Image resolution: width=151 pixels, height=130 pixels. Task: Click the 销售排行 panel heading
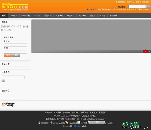(5, 90)
